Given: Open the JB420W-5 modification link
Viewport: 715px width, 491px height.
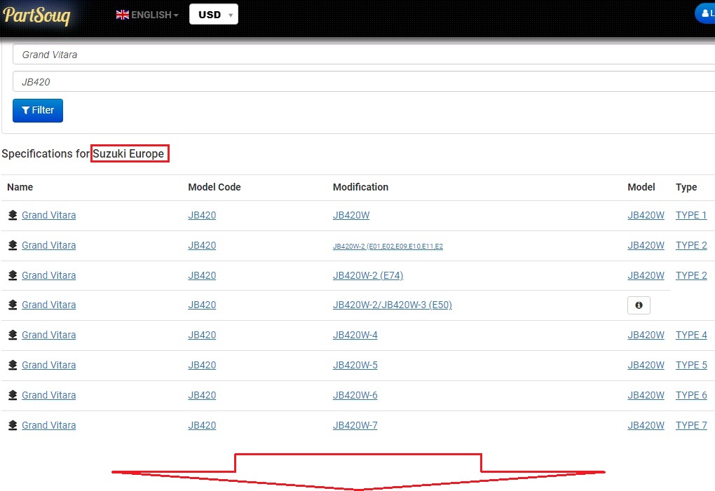Looking at the screenshot, I should [355, 365].
